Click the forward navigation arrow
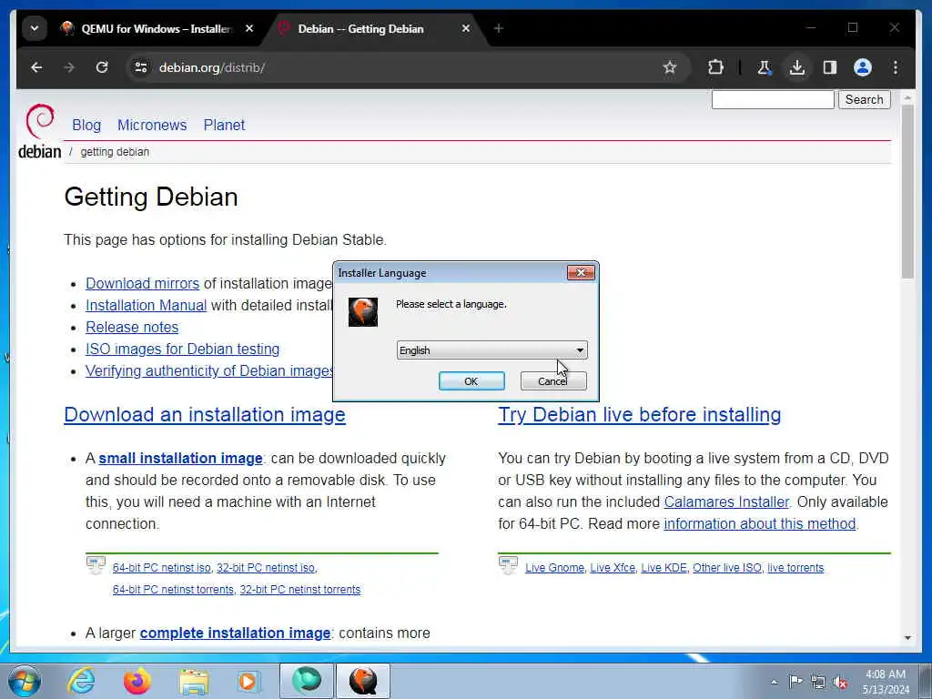The height and width of the screenshot is (699, 932). click(69, 67)
